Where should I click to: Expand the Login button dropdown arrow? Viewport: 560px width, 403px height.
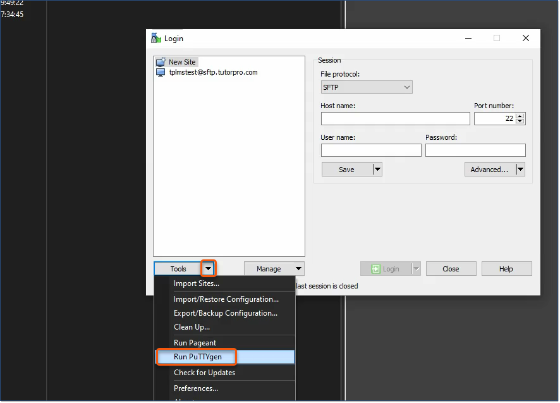[x=417, y=270]
